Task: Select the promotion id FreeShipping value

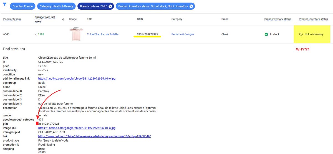Action: coord(47,145)
